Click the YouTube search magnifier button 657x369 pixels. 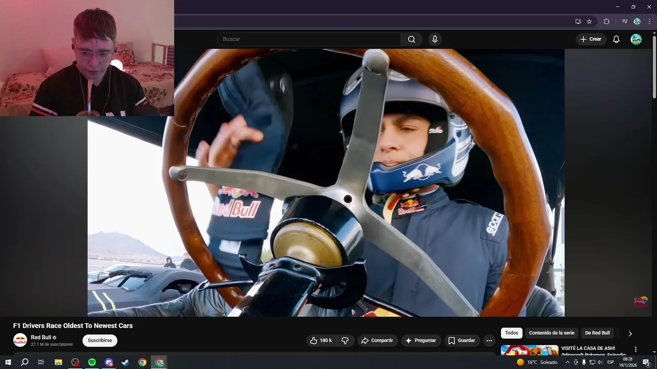click(412, 39)
